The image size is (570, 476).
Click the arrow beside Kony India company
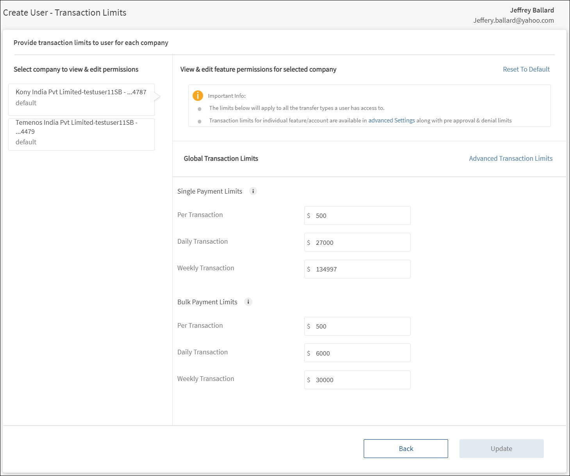point(157,97)
